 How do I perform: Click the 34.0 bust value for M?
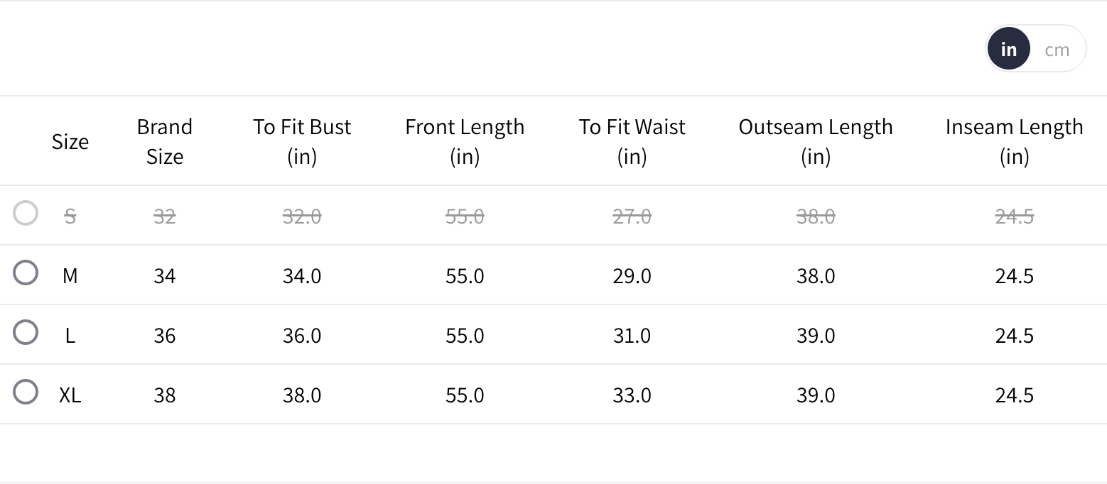click(x=302, y=275)
